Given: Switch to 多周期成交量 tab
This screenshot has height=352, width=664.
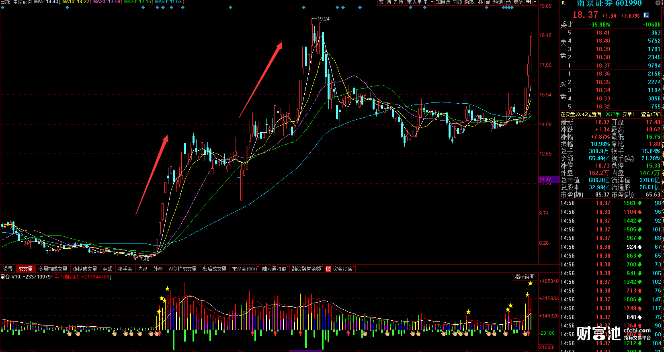Looking at the screenshot, I should coord(53,269).
